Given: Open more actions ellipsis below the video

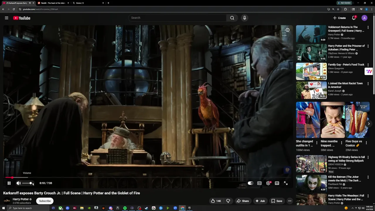Looking at the screenshot, I should tap(290, 201).
